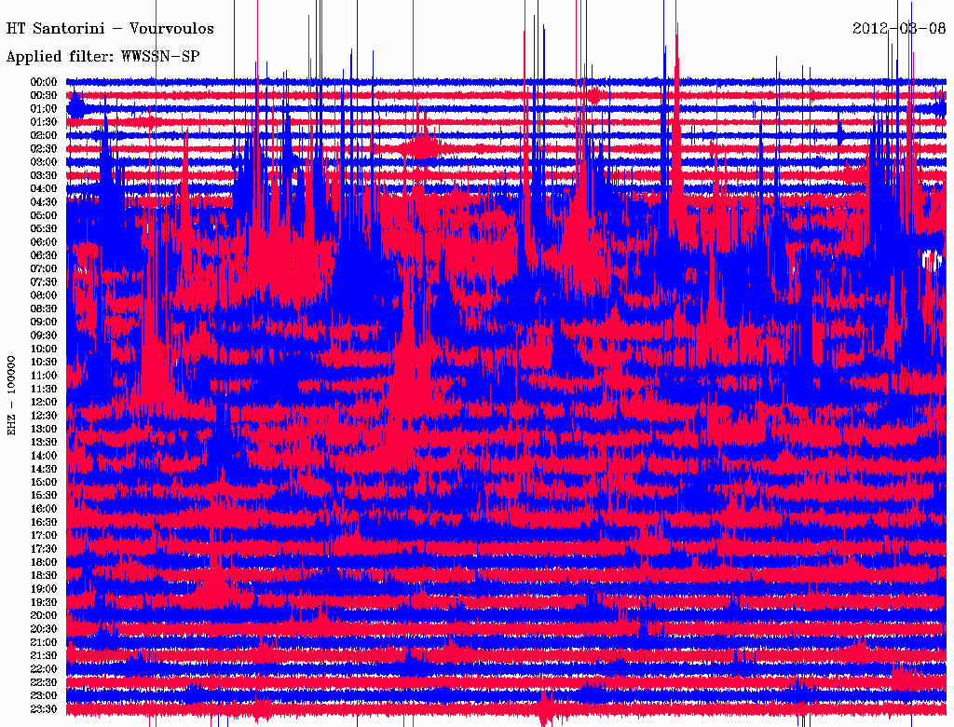Click the 12:00 time row label
Screen dimensions: 954x727
point(44,403)
